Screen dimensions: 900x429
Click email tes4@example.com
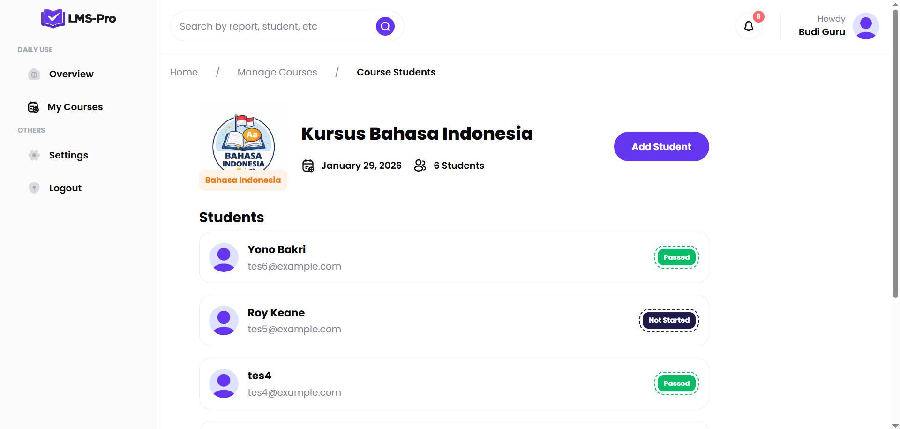coord(294,392)
